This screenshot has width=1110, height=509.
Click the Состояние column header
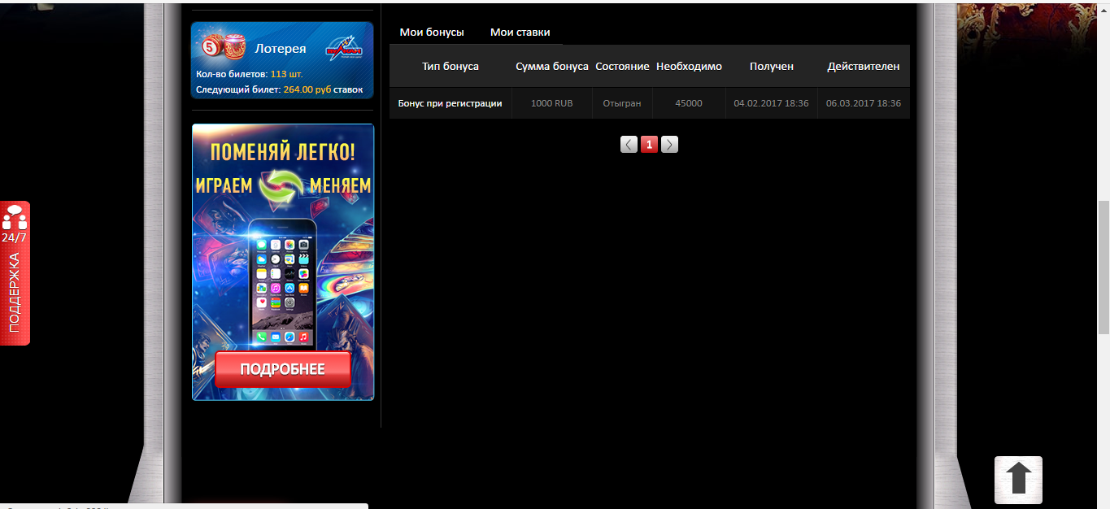click(x=622, y=67)
